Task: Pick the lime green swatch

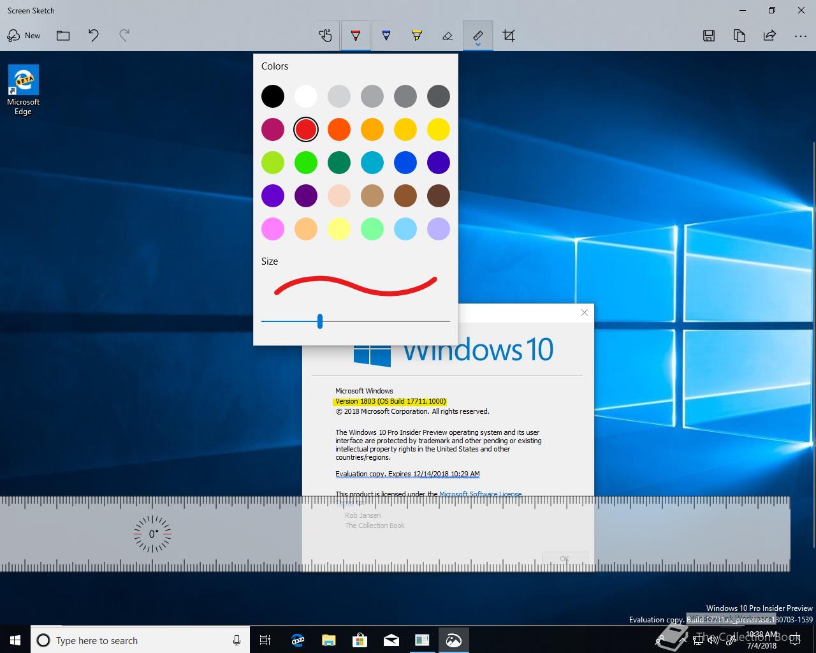Action: [x=273, y=163]
